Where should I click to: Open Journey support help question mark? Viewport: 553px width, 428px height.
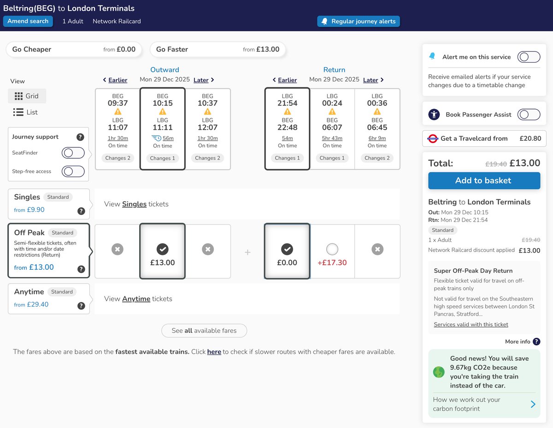click(x=80, y=137)
